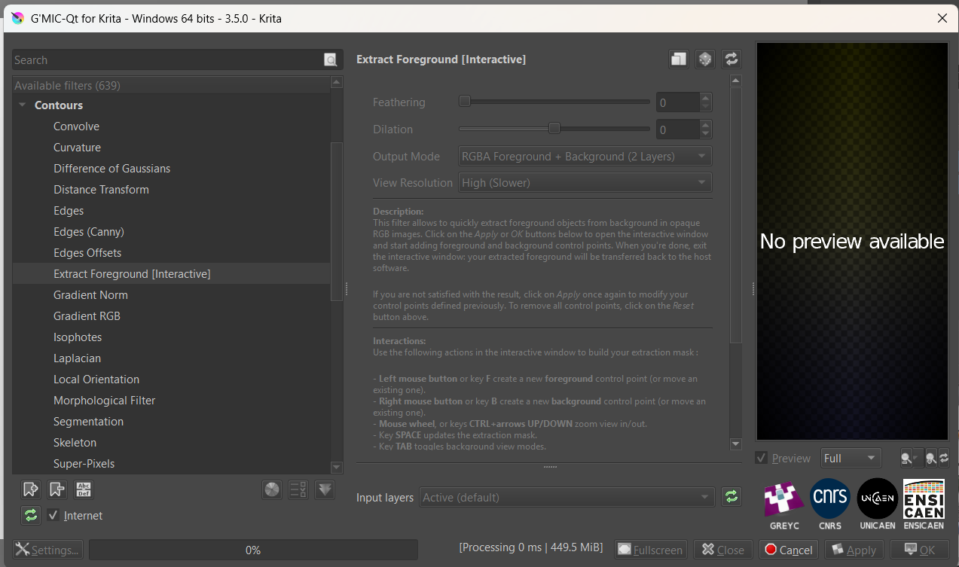Click the filter selection mode checklist icon
Viewport: 959px width, 567px height.
298,489
